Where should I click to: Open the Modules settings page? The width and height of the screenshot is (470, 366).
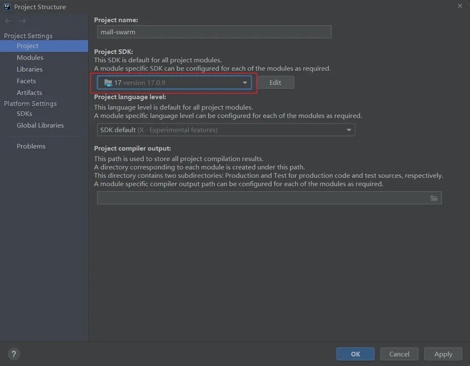click(30, 57)
